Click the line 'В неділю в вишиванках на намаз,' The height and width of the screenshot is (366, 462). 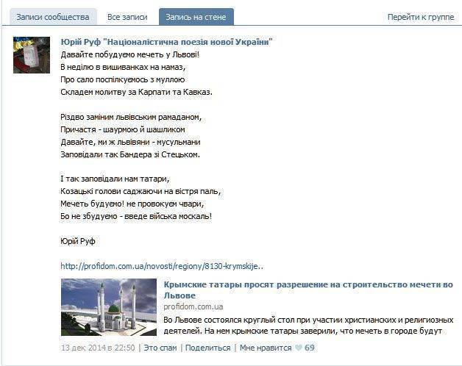click(x=123, y=67)
